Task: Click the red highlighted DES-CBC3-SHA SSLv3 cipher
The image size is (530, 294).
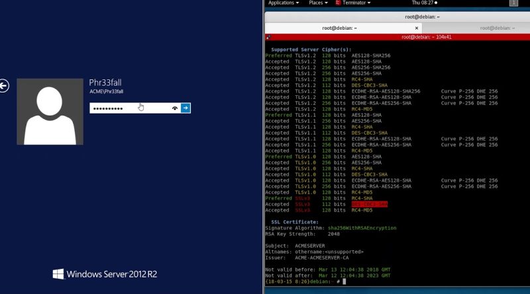Action: pyautogui.click(x=370, y=204)
